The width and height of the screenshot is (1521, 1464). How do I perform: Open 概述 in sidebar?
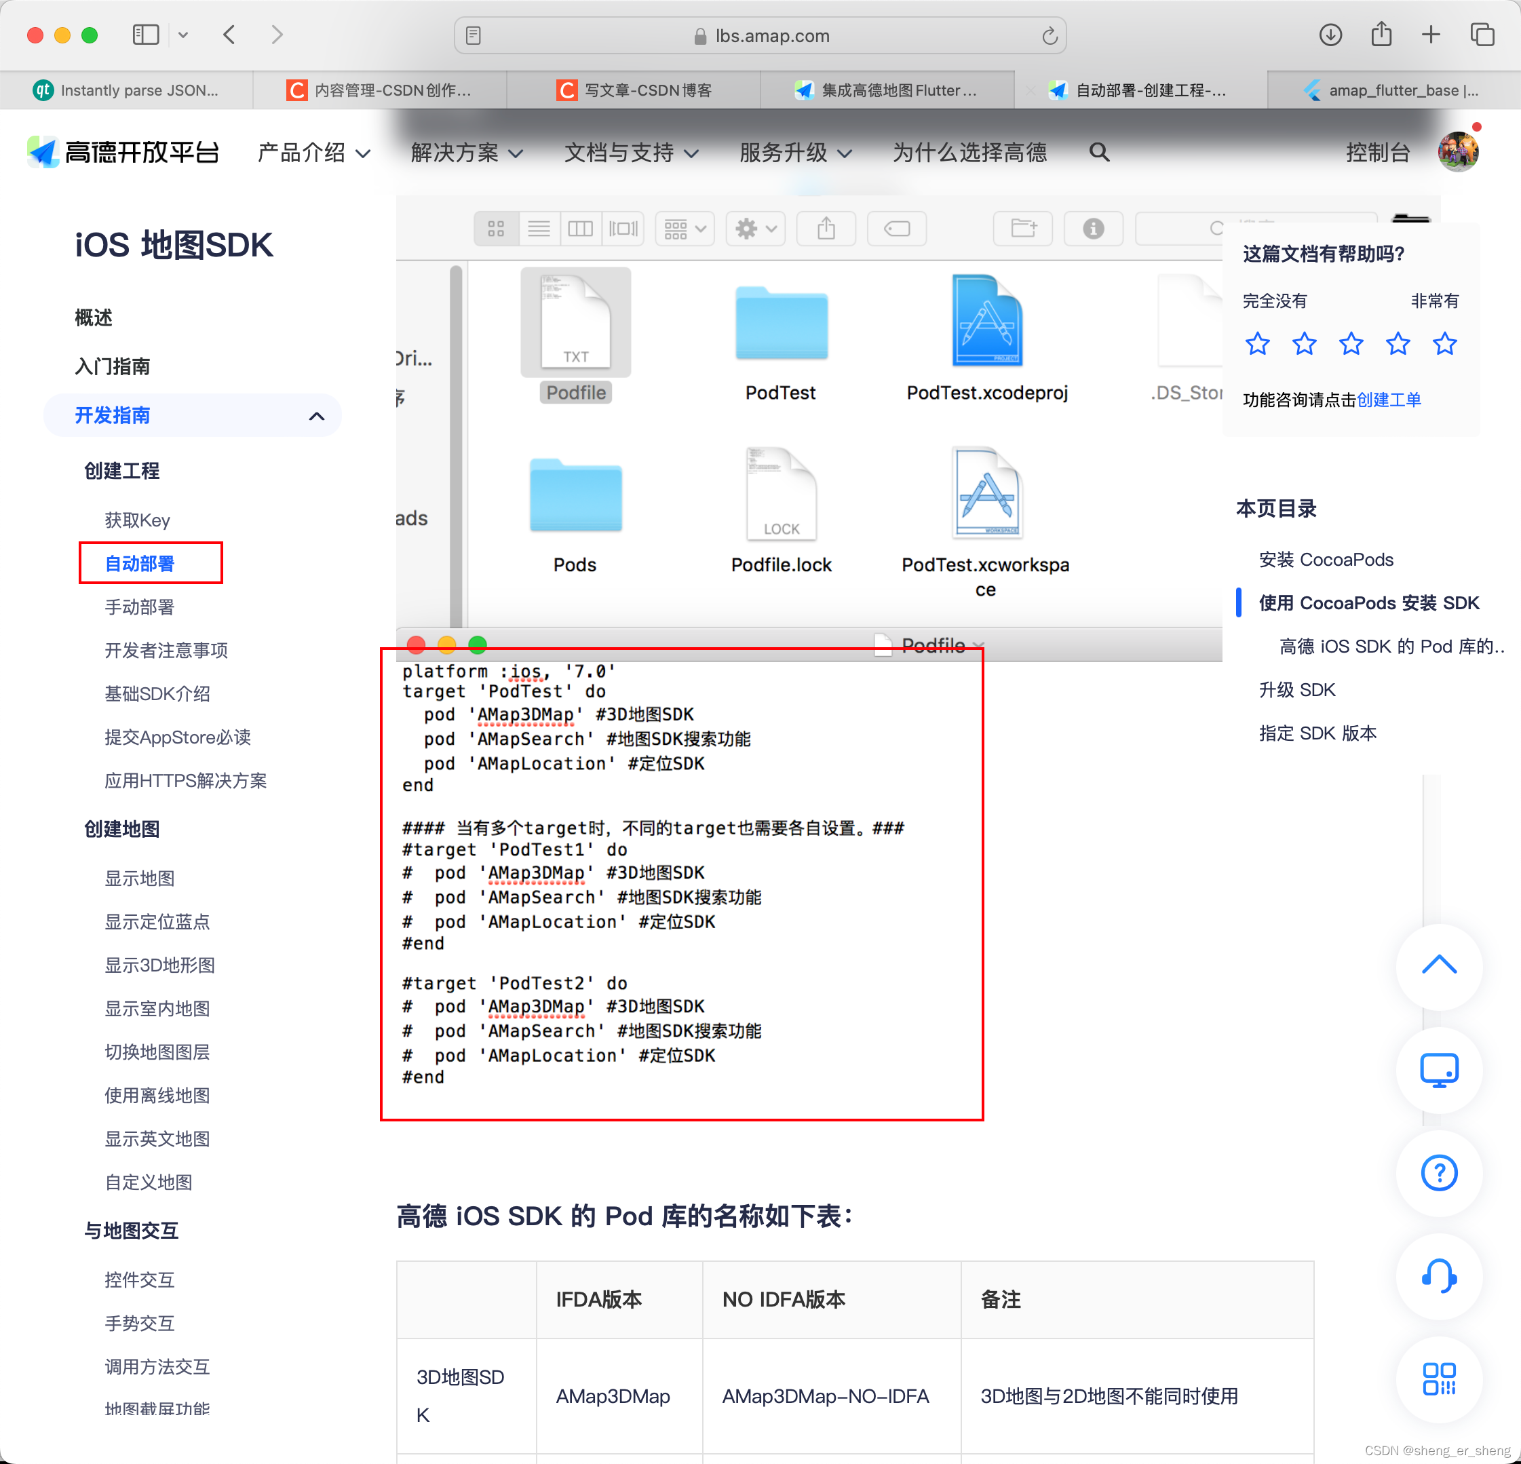click(93, 317)
